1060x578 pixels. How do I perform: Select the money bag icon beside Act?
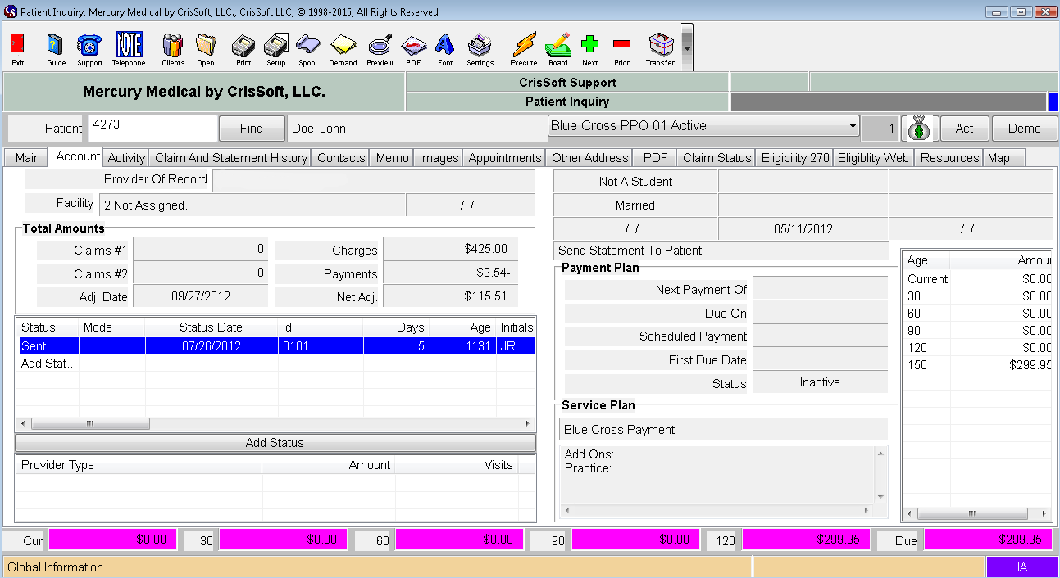coord(919,128)
